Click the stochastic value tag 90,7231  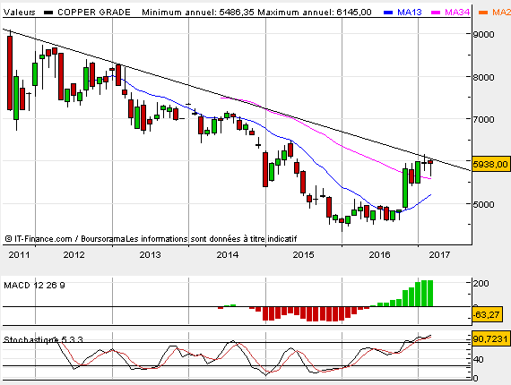tap(490, 339)
